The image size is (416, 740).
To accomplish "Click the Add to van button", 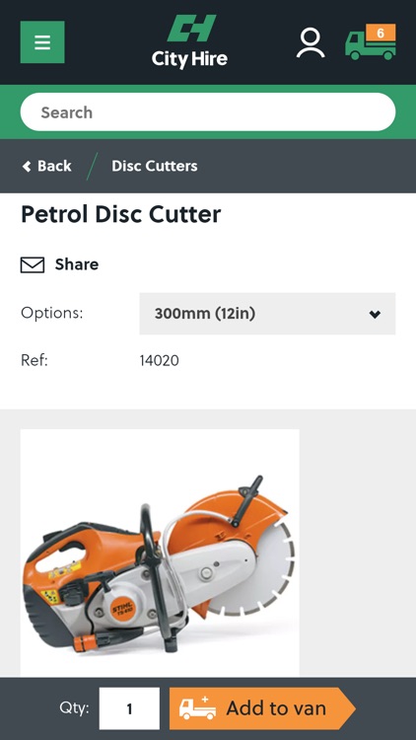I will click(262, 708).
